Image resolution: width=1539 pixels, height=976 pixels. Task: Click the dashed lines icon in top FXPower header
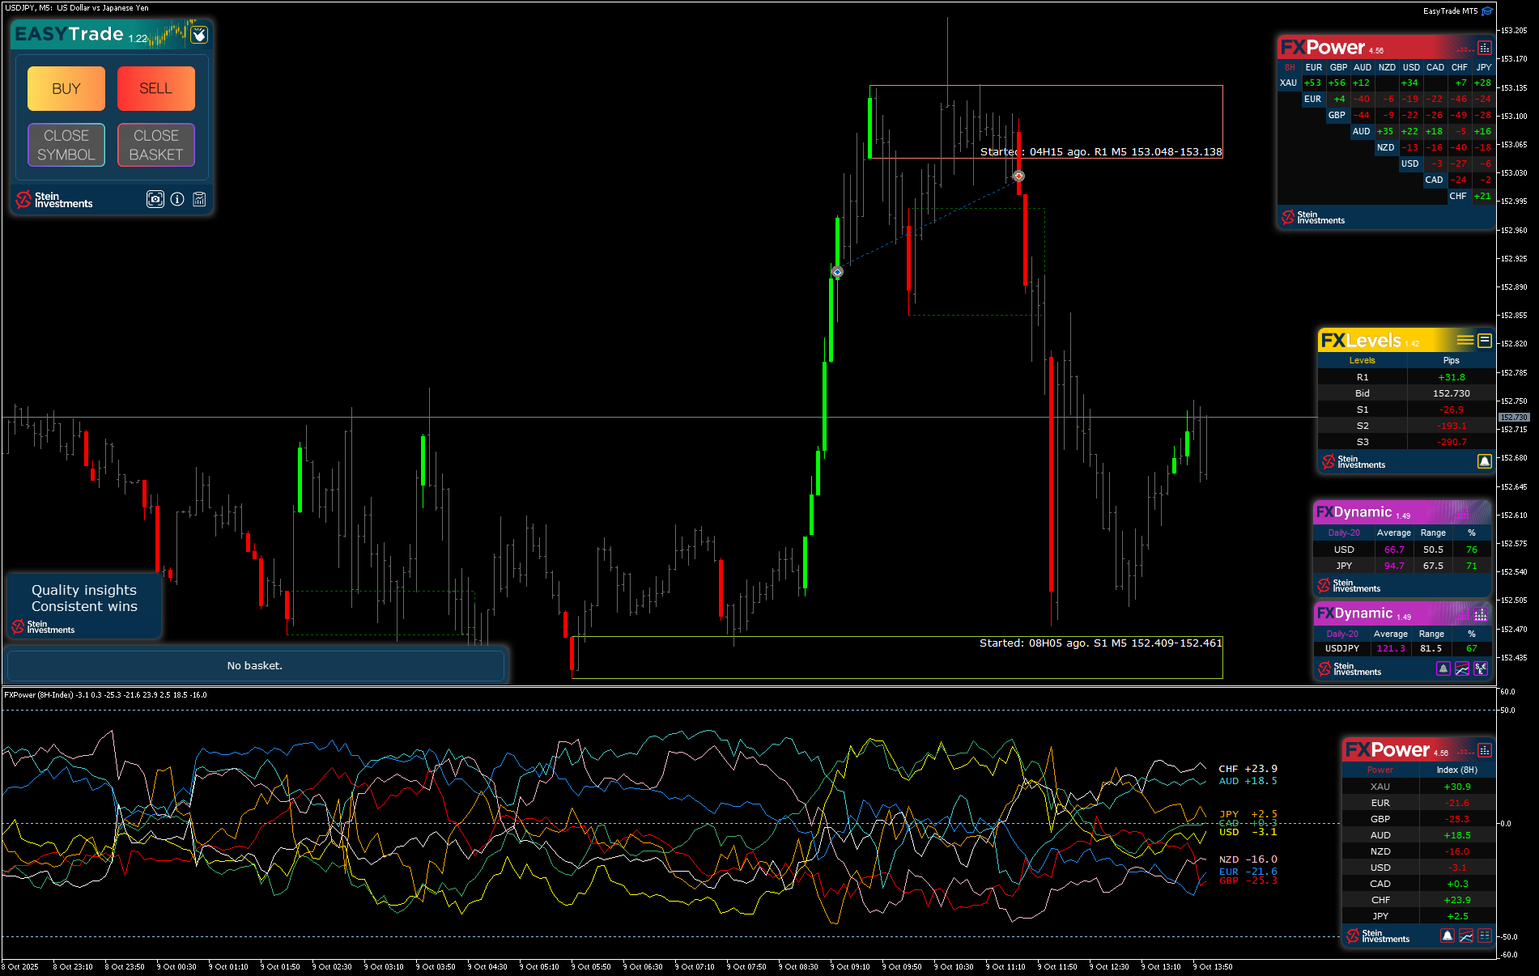click(x=1465, y=49)
